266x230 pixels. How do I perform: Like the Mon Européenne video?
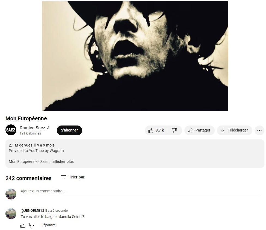(156, 130)
